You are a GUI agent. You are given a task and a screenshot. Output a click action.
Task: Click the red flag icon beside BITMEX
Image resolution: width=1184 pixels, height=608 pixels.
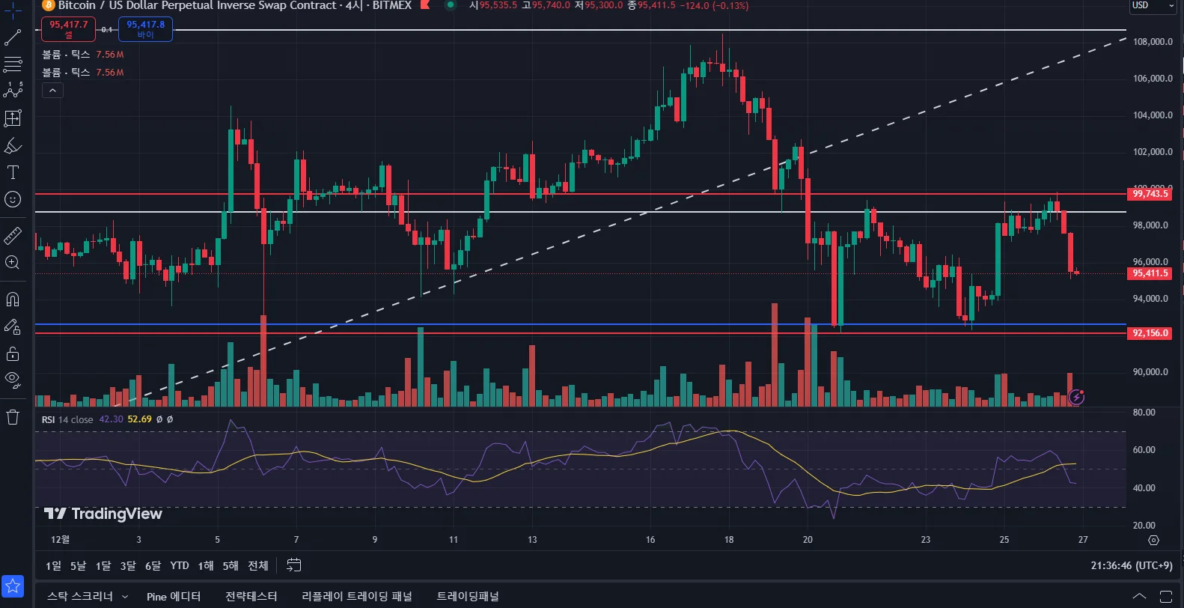(x=425, y=5)
